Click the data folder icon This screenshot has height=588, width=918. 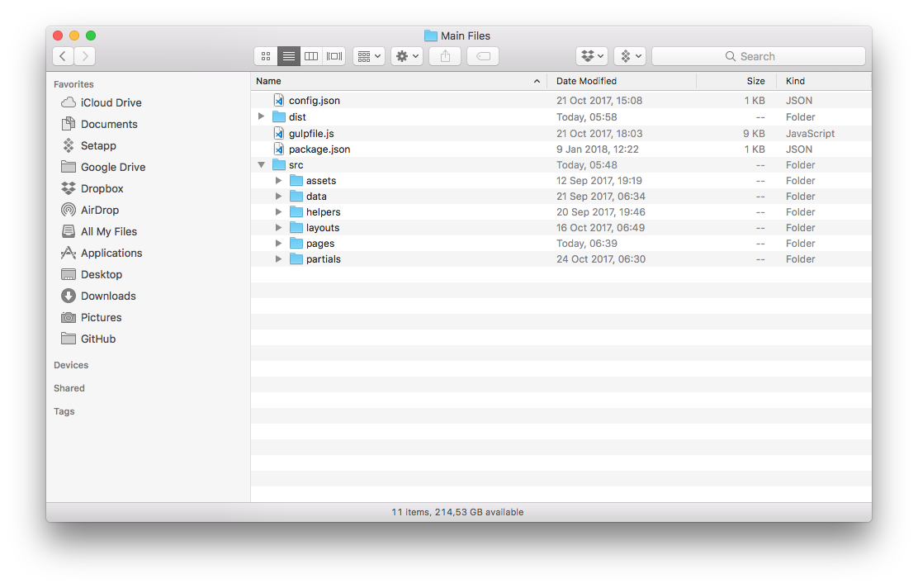[x=296, y=197]
